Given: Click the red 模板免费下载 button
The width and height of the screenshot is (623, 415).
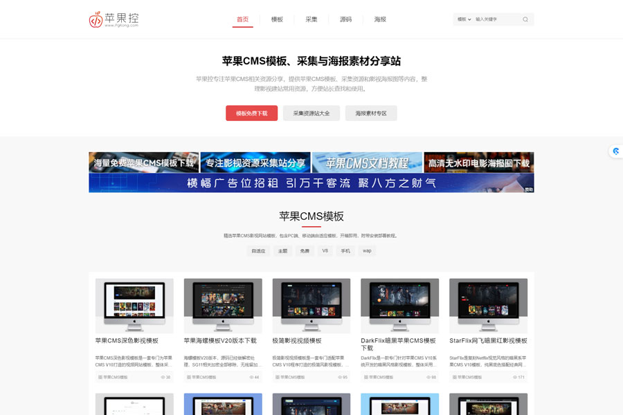Looking at the screenshot, I should tap(251, 113).
